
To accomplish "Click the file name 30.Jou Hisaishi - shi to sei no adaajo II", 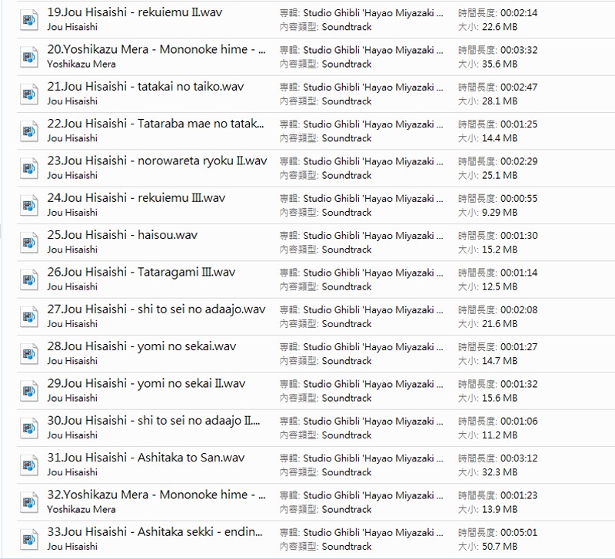I will (x=154, y=420).
